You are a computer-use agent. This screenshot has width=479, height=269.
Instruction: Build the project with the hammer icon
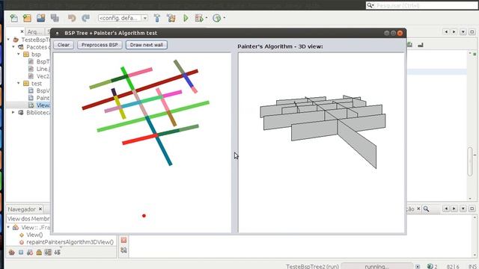[x=157, y=18]
